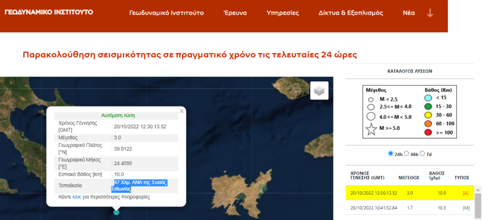The width and height of the screenshot is (499, 220).
Task: Click the catalog list scrollbar thumb
Action: (x=477, y=206)
